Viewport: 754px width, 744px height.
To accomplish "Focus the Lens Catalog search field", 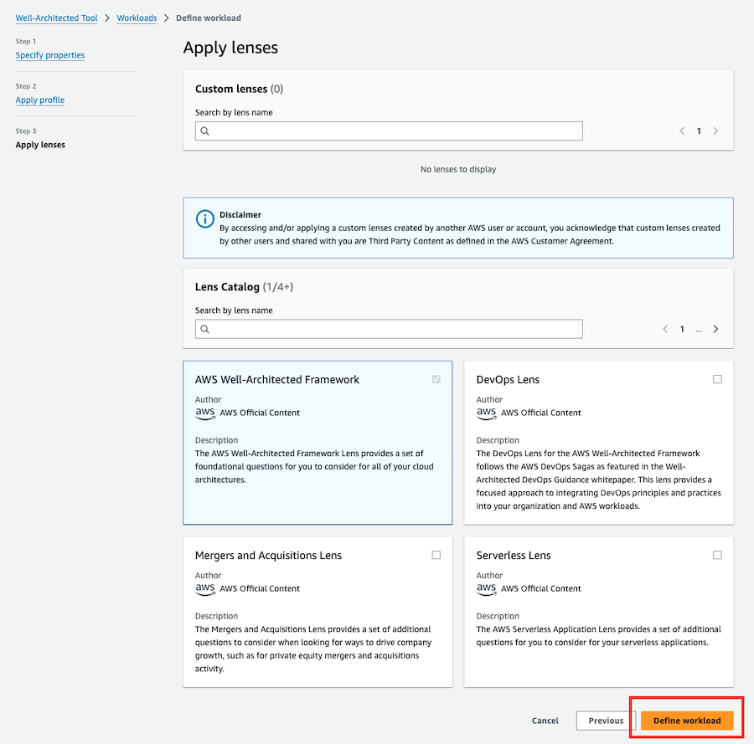I will 389,329.
